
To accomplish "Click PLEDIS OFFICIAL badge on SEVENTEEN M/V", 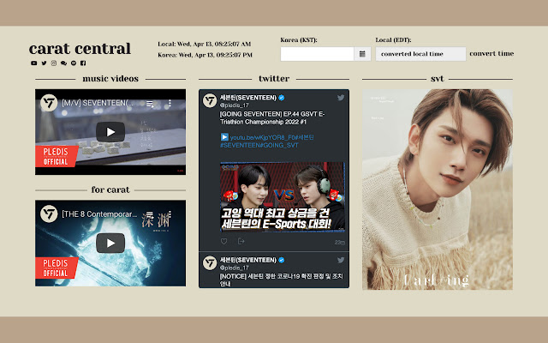I will click(x=56, y=156).
